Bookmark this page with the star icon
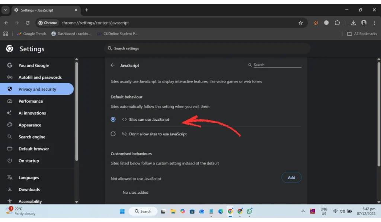This screenshot has height=222, width=381. [x=301, y=23]
